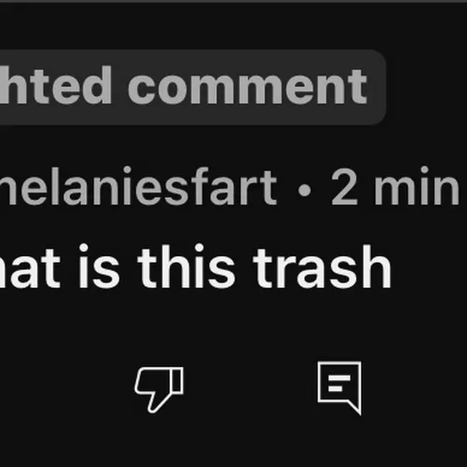Viewport: 467px width, 467px height.
Task: Click the word "is" in the comment
Action: point(99,266)
